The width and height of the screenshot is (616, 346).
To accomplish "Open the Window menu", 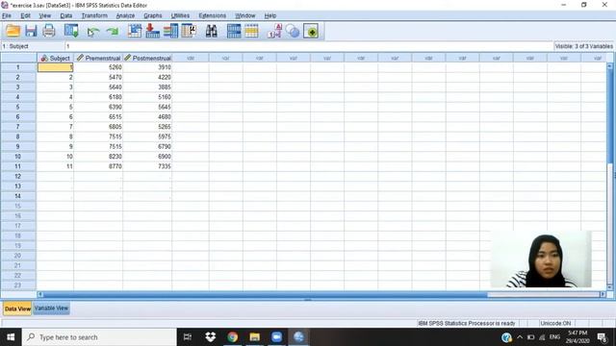I will [x=245, y=15].
